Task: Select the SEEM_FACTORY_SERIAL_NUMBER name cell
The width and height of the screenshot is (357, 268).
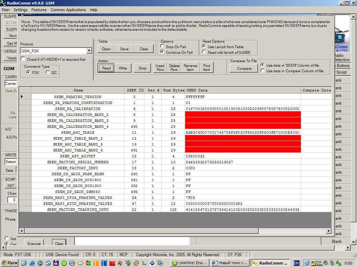Action: [78, 162]
